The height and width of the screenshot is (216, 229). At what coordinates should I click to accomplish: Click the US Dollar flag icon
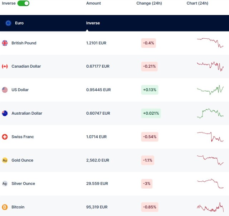pos(5,90)
